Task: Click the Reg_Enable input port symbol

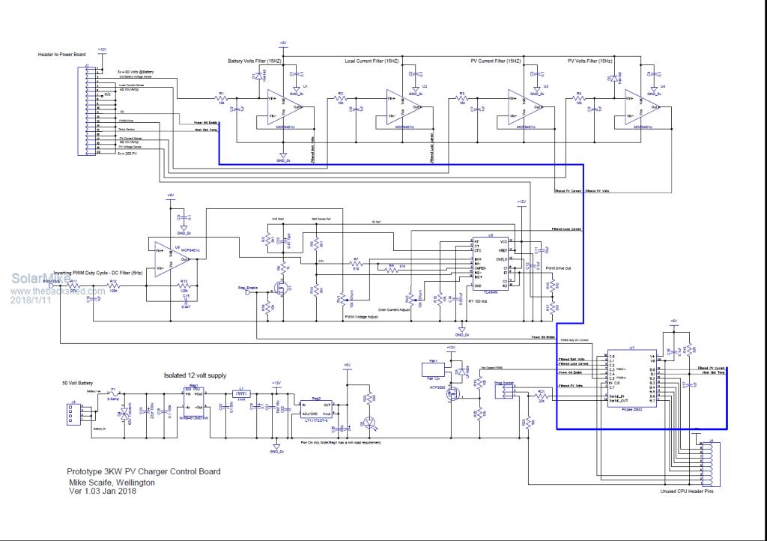Action: click(247, 289)
